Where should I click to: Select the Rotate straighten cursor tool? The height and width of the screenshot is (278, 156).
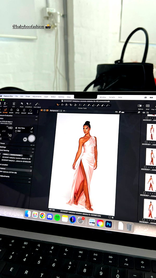pyautogui.click(x=75, y=105)
